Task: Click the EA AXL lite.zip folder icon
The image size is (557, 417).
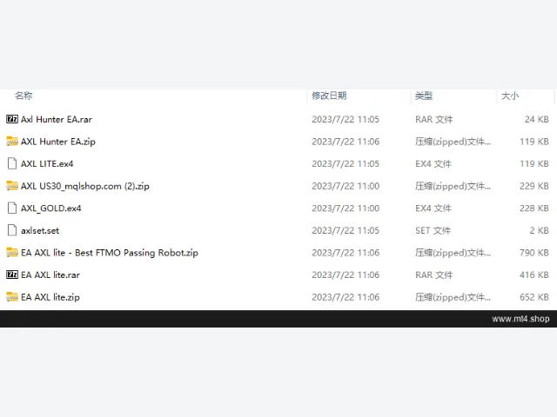Action: [12, 296]
